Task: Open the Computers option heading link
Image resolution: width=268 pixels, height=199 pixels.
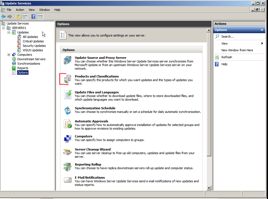Action: [x=83, y=136]
